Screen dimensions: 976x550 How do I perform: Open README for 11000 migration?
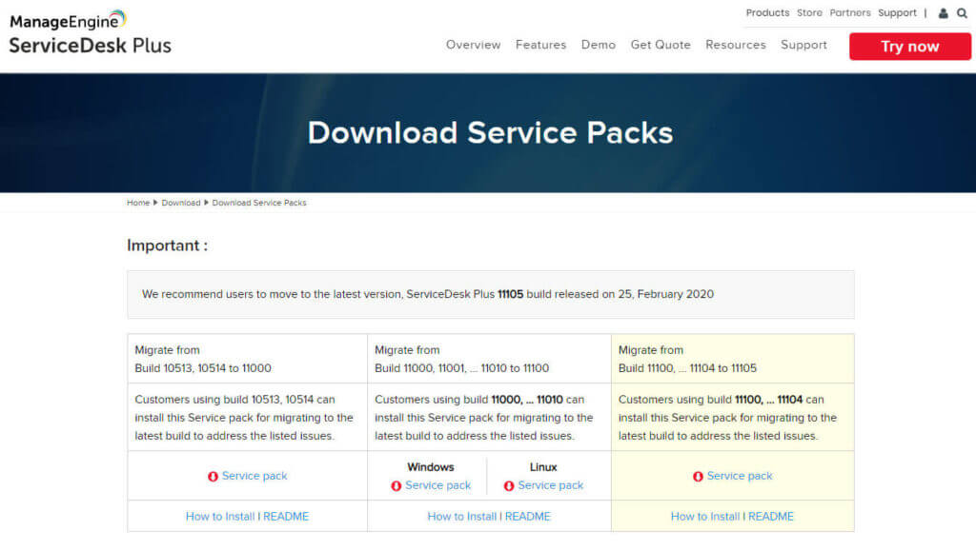286,517
